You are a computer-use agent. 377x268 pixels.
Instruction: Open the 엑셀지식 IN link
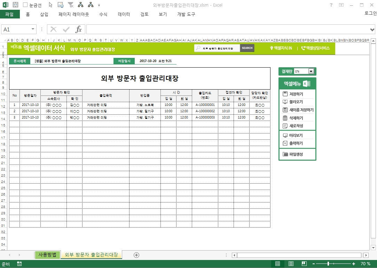tap(281, 48)
